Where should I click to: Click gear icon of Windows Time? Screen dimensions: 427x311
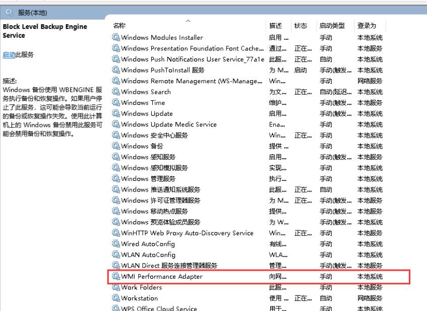pos(116,102)
